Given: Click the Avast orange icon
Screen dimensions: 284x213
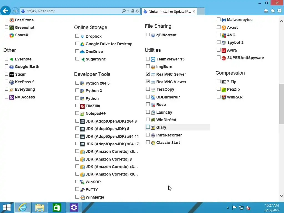Looking at the screenshot, I should (x=224, y=27).
